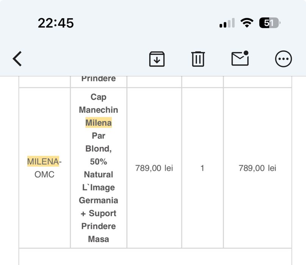Click the Cap Manechin product title text
The height and width of the screenshot is (265, 306).
point(98,103)
